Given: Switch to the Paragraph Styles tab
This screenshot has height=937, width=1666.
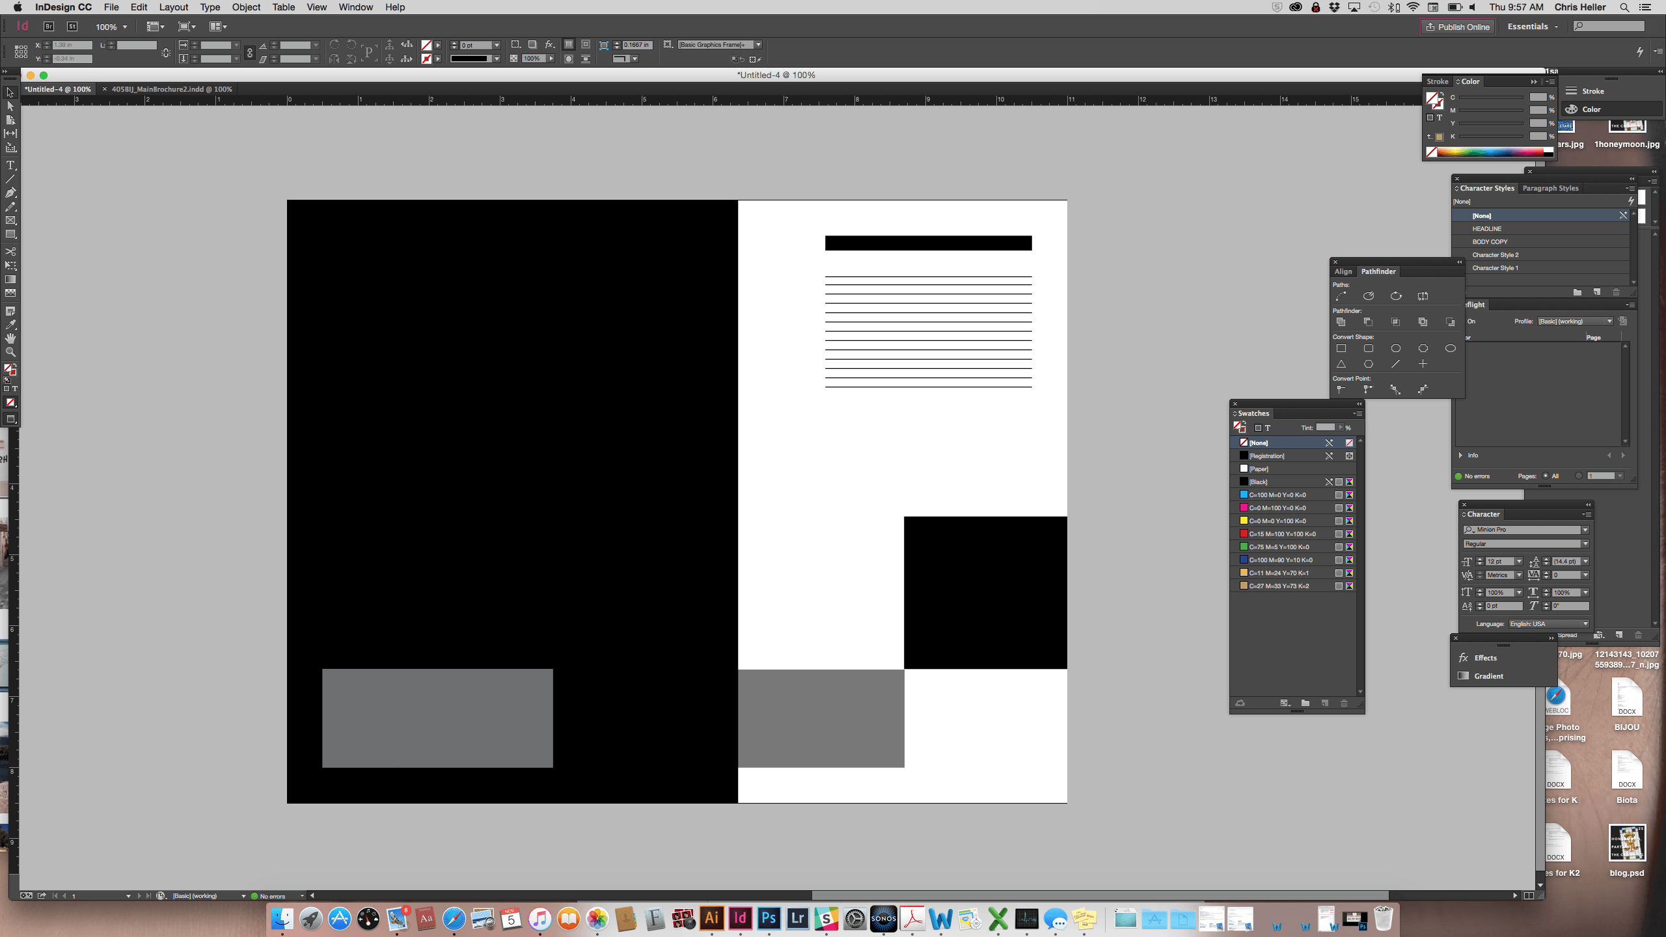Looking at the screenshot, I should [x=1550, y=188].
